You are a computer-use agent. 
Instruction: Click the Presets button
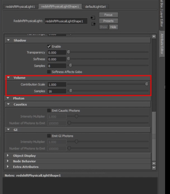click(x=108, y=21)
